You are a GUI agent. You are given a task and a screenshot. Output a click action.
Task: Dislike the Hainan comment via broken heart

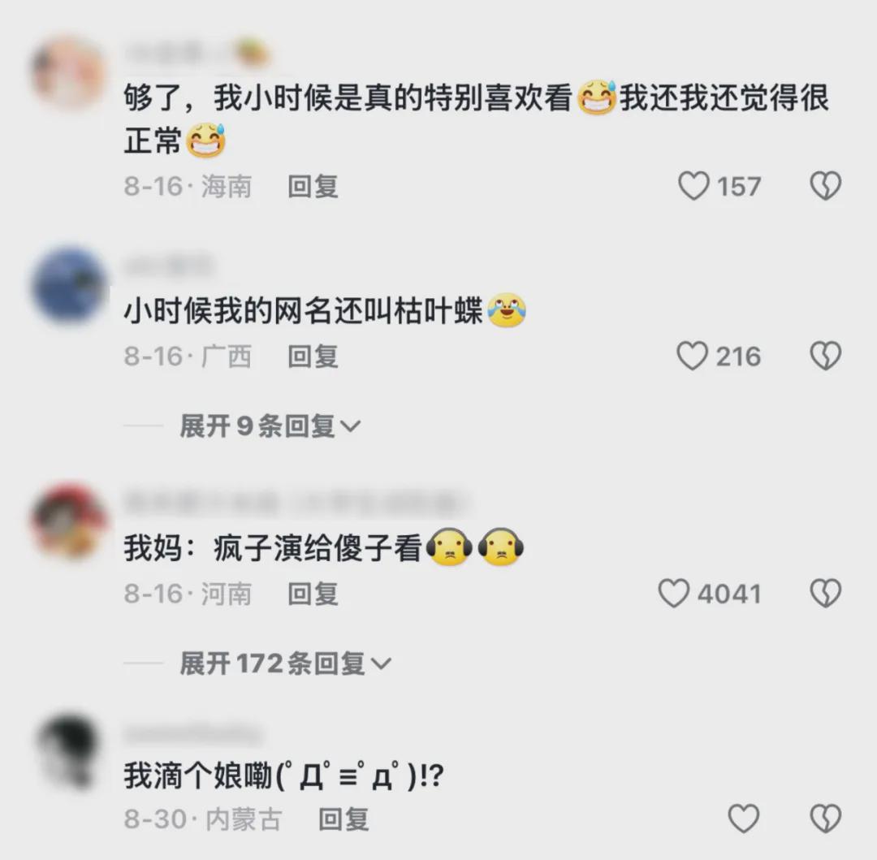click(x=826, y=186)
